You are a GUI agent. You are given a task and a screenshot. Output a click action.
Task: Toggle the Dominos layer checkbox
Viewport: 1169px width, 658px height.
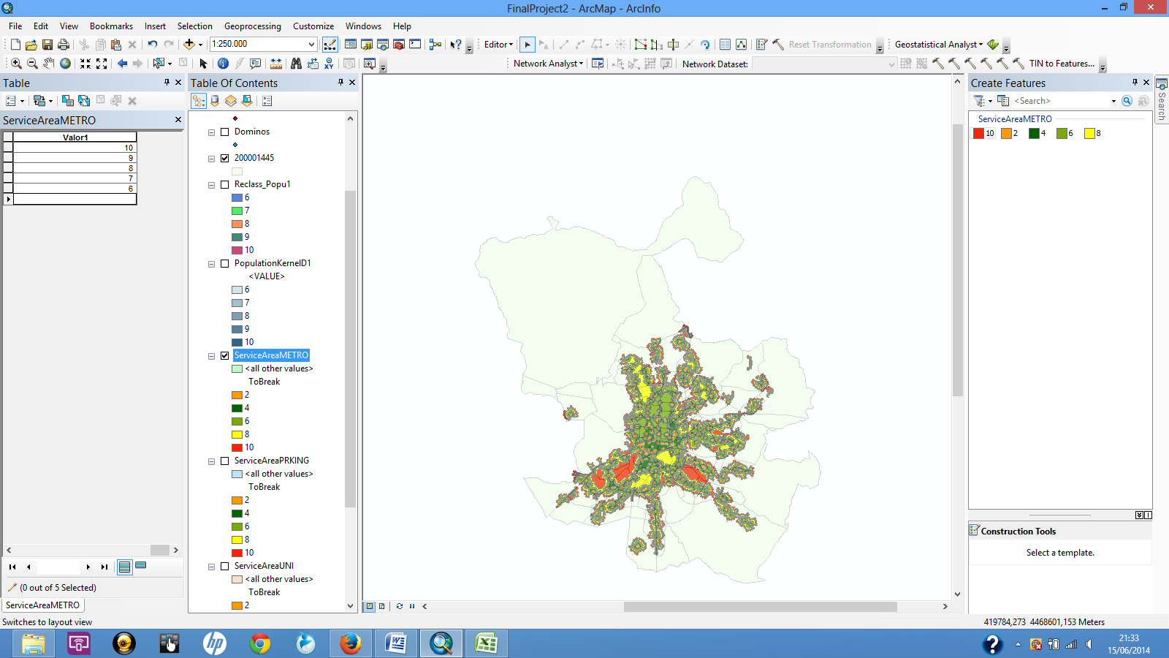pos(225,132)
